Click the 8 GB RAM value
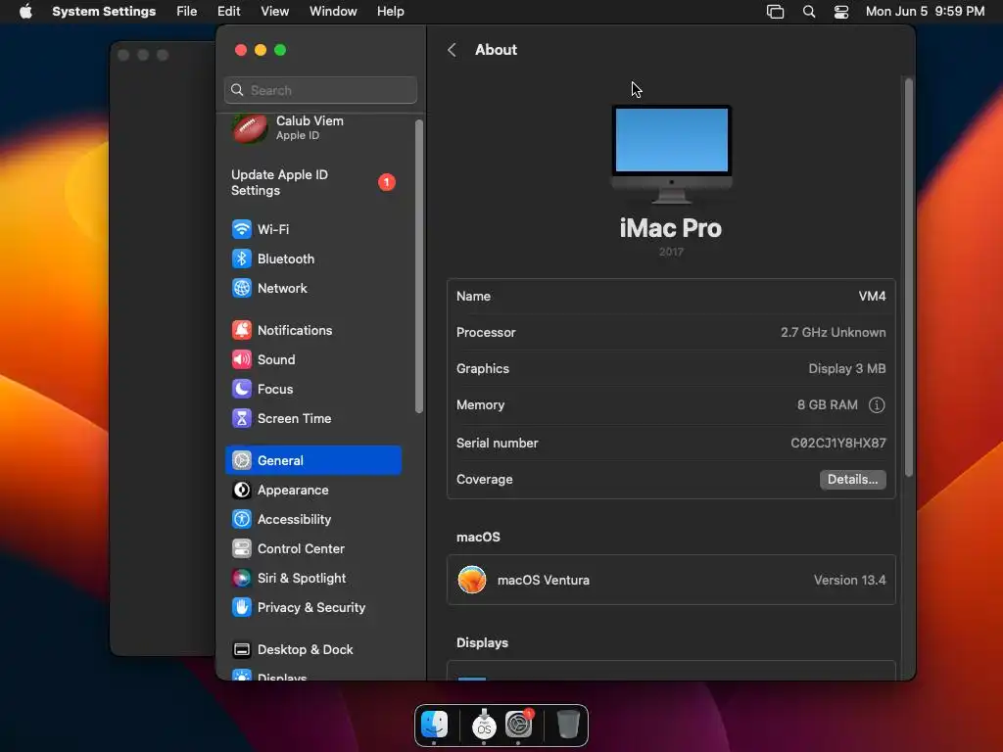Viewport: 1003px width, 752px height. 827,404
